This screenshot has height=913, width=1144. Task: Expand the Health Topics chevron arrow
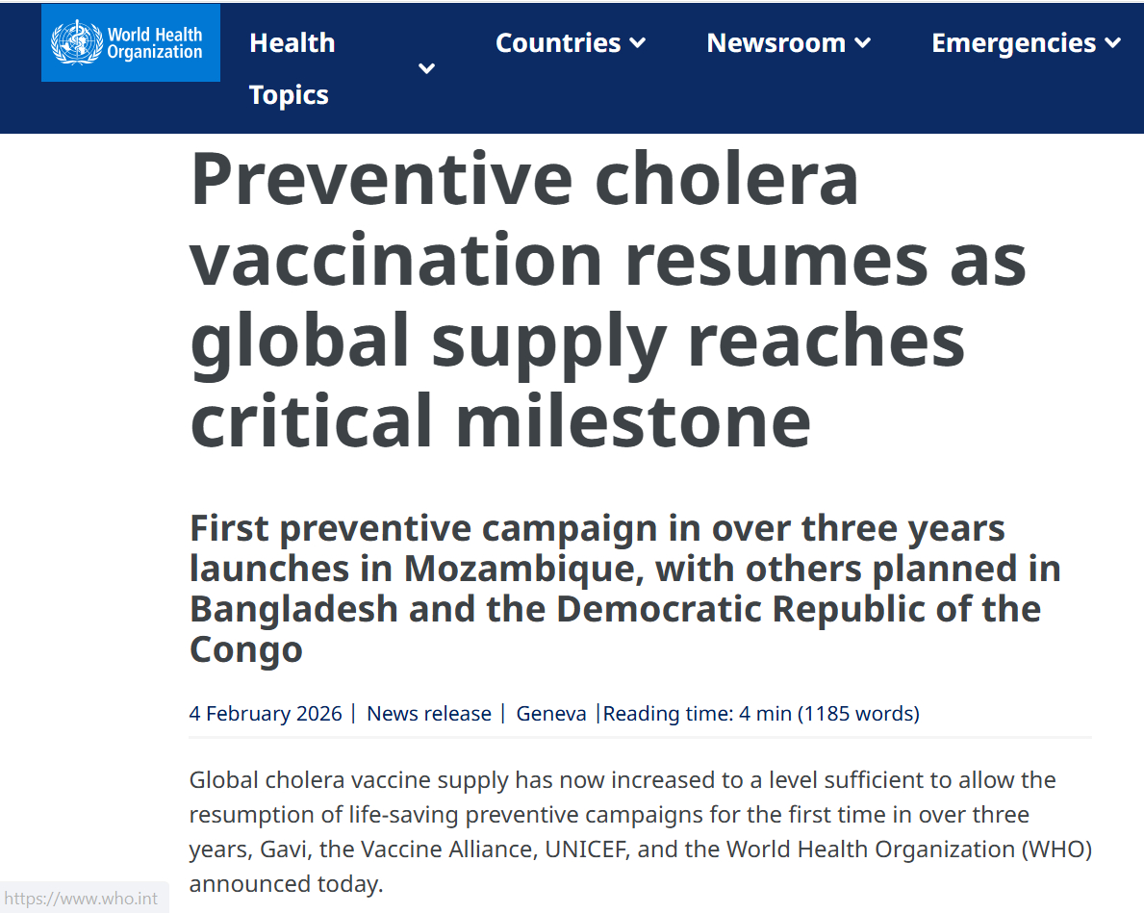[427, 68]
